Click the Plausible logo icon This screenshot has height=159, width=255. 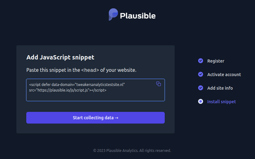(x=113, y=14)
